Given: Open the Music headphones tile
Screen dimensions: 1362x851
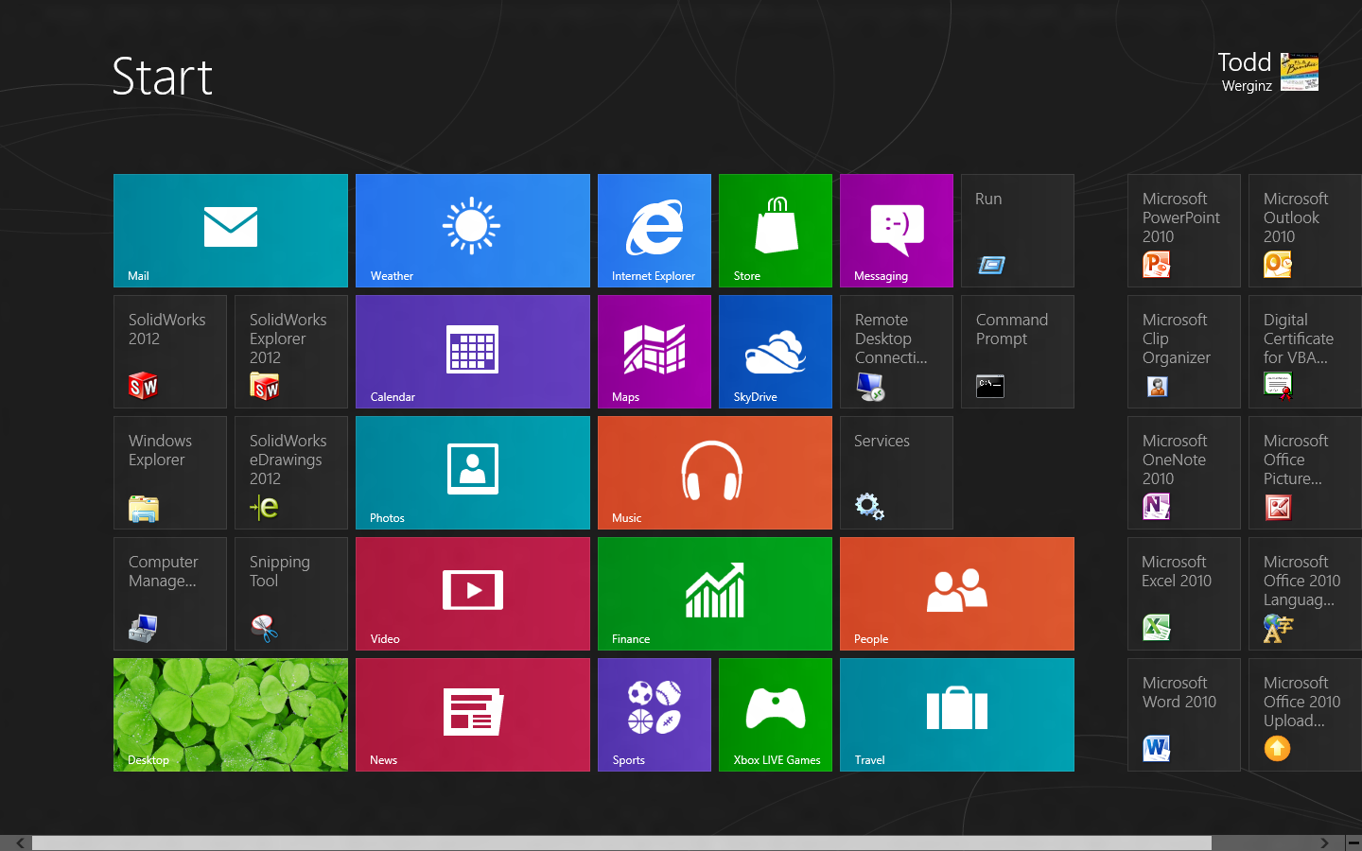Looking at the screenshot, I should pos(715,473).
